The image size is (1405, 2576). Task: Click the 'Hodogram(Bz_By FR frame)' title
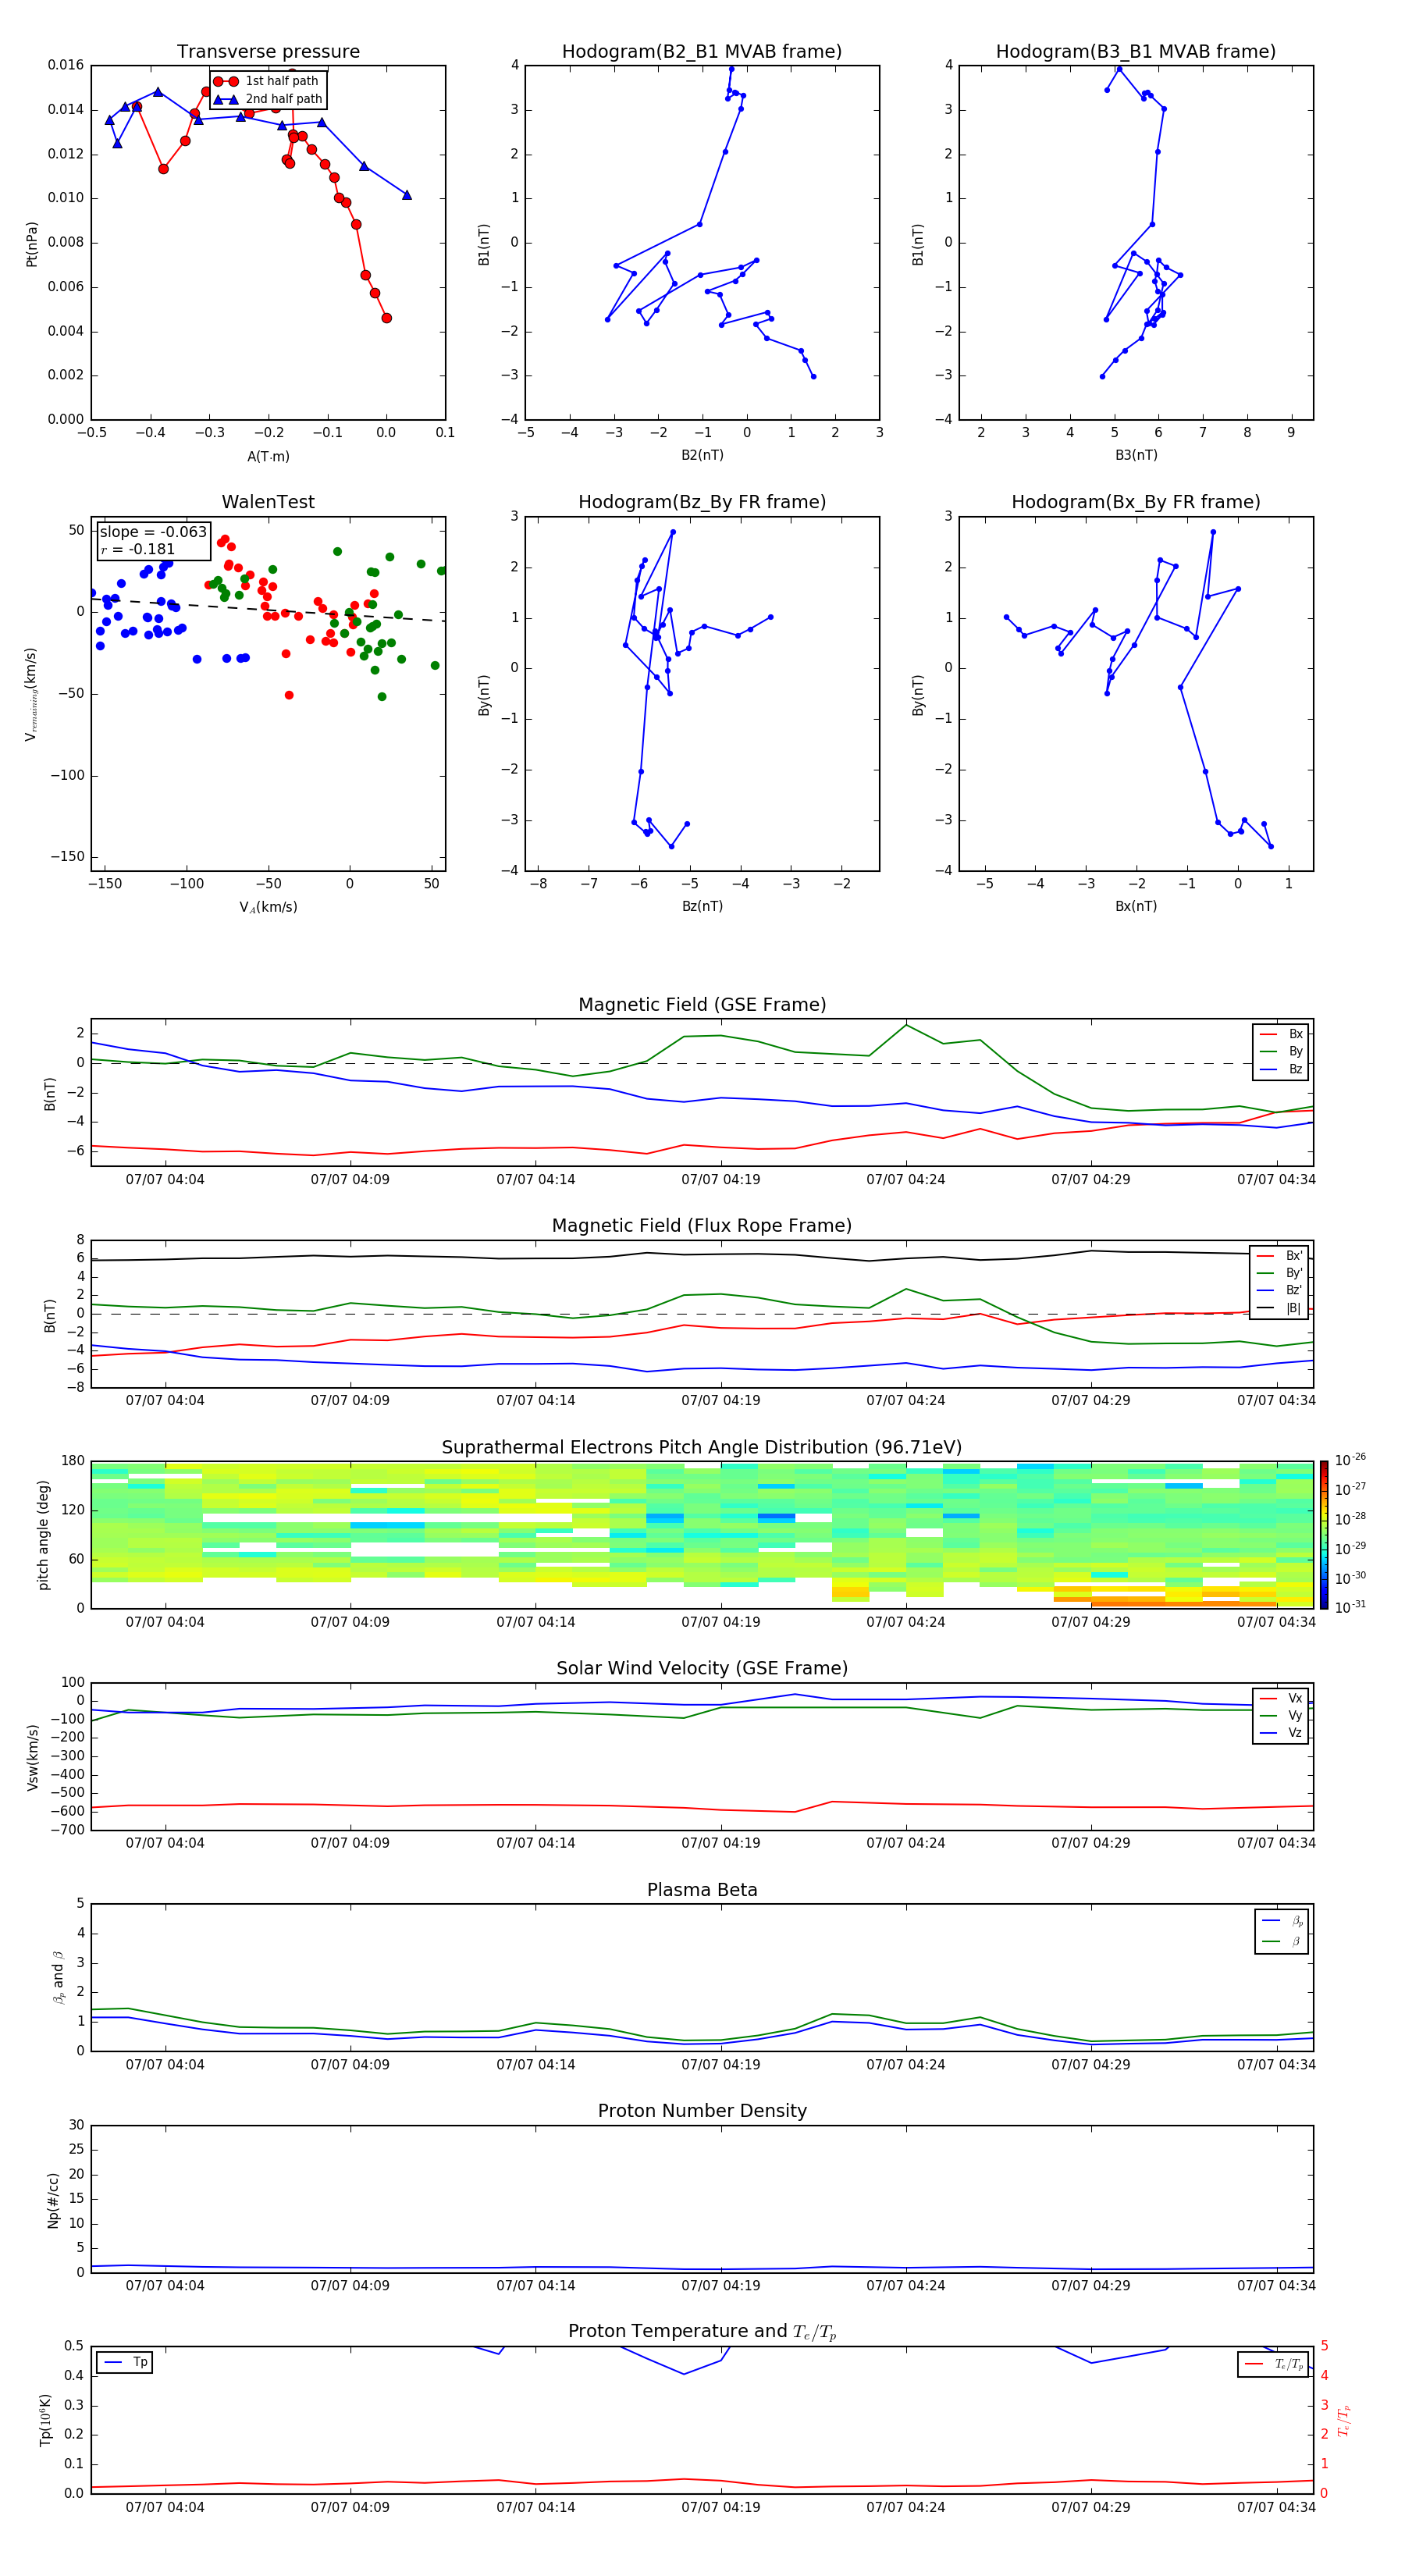point(702,502)
